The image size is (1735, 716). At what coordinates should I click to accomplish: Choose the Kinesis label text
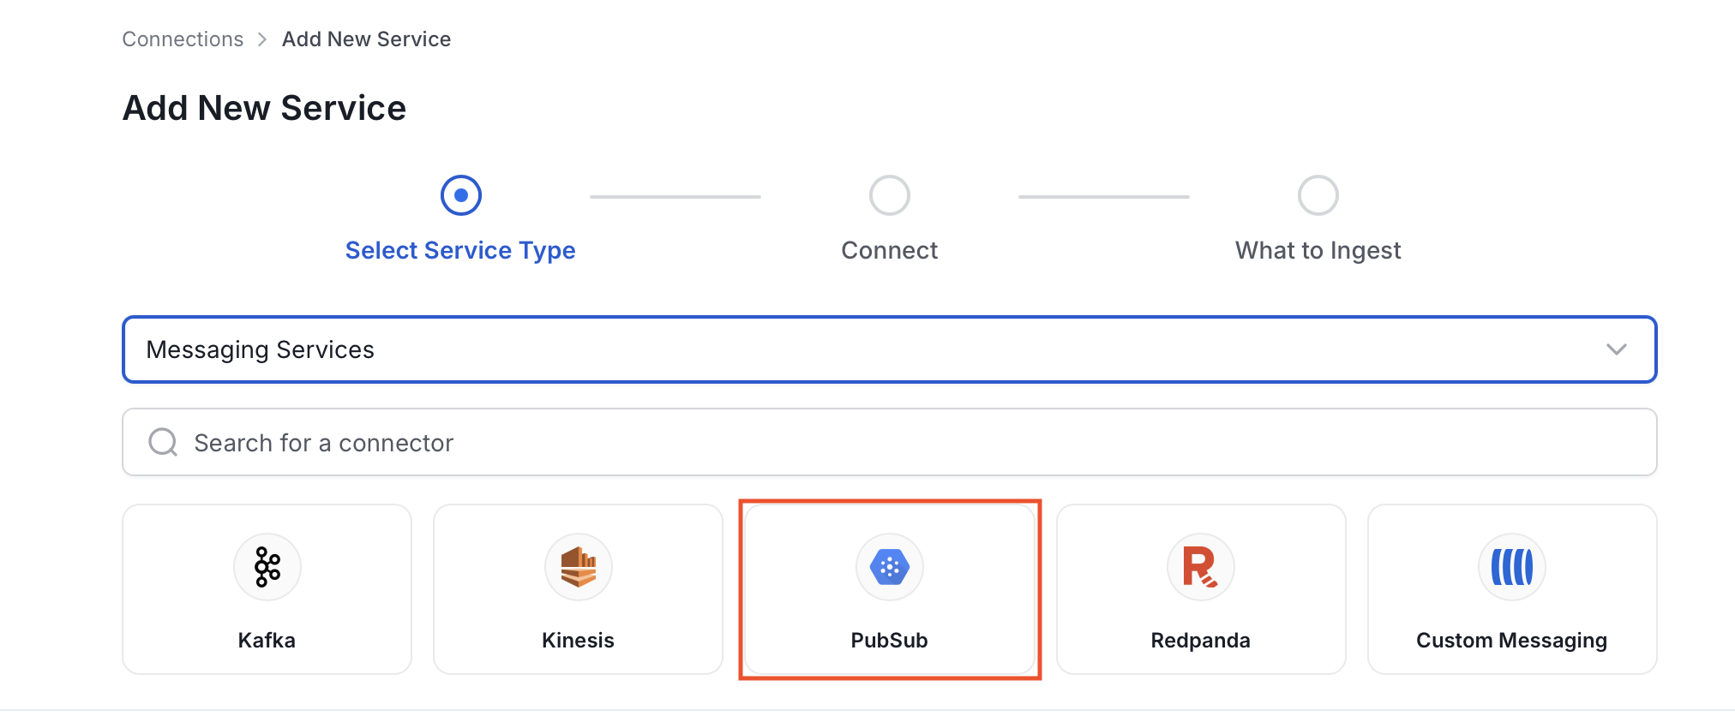click(579, 641)
